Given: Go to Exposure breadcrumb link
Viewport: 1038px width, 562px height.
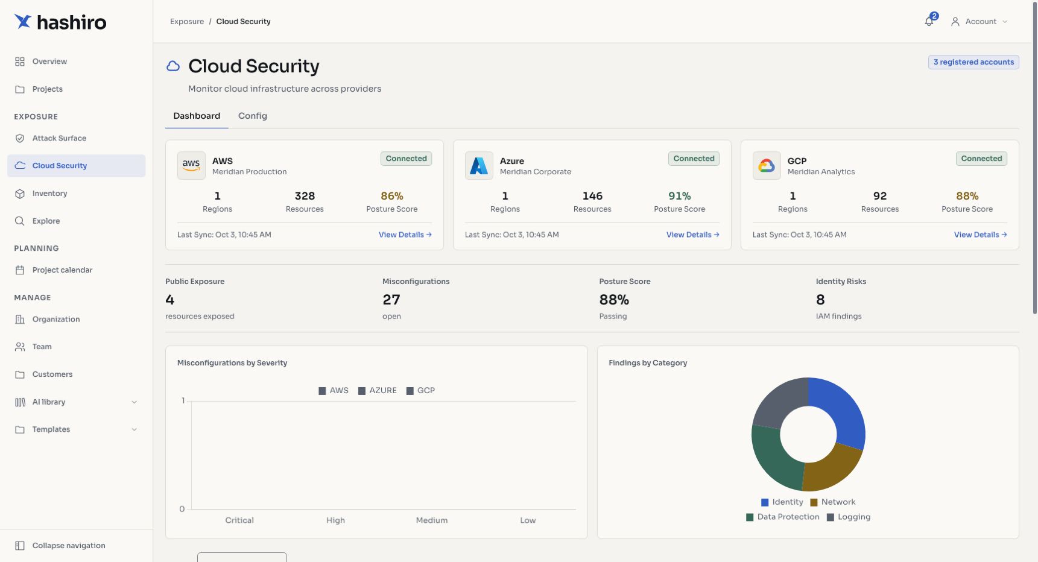Looking at the screenshot, I should pyautogui.click(x=187, y=22).
